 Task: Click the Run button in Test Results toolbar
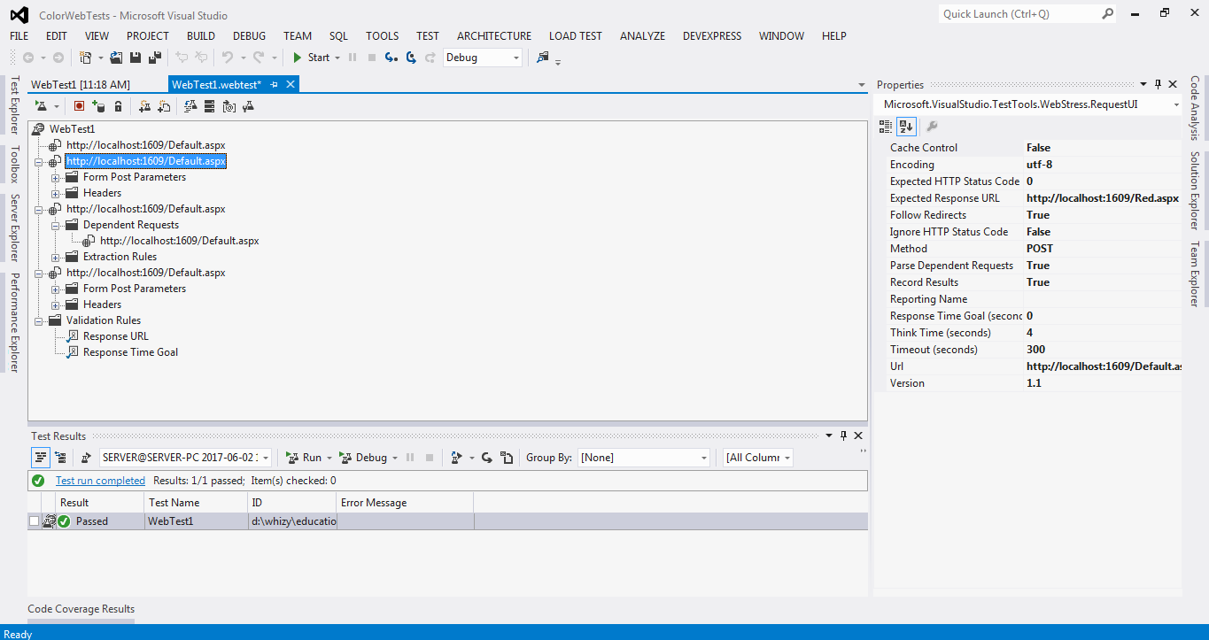(x=304, y=458)
